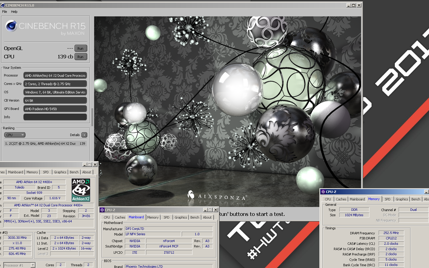Select Graphics tab in right CPU-Z window

[402, 199]
